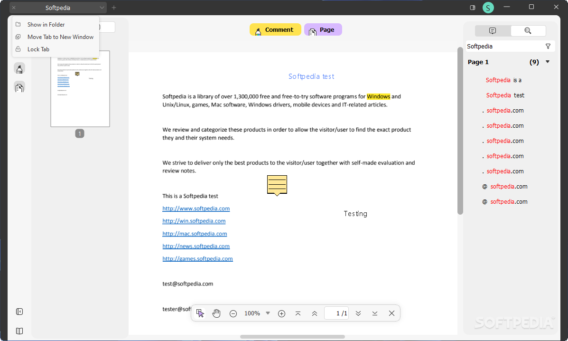The image size is (568, 341).
Task: Click the highlighted word Windows
Action: 378,96
